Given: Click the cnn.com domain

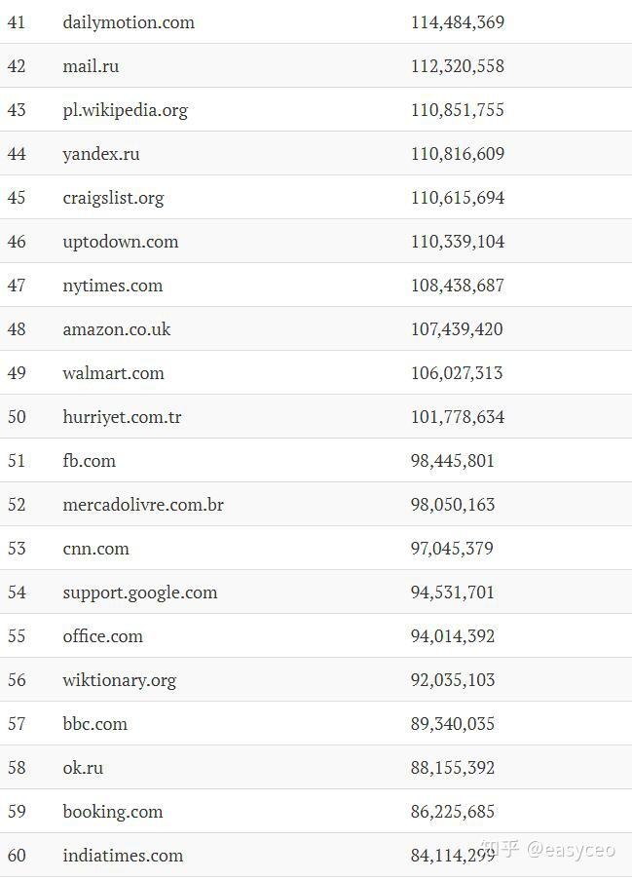Looking at the screenshot, I should click(95, 549).
